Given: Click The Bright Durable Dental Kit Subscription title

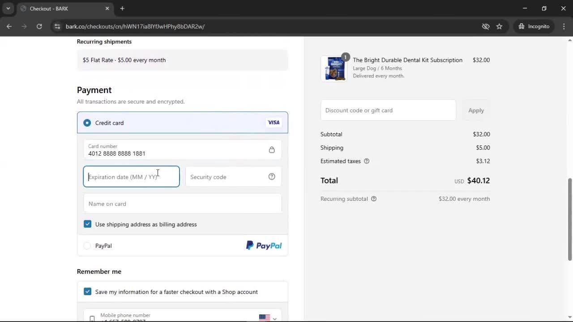Looking at the screenshot, I should coord(407,60).
